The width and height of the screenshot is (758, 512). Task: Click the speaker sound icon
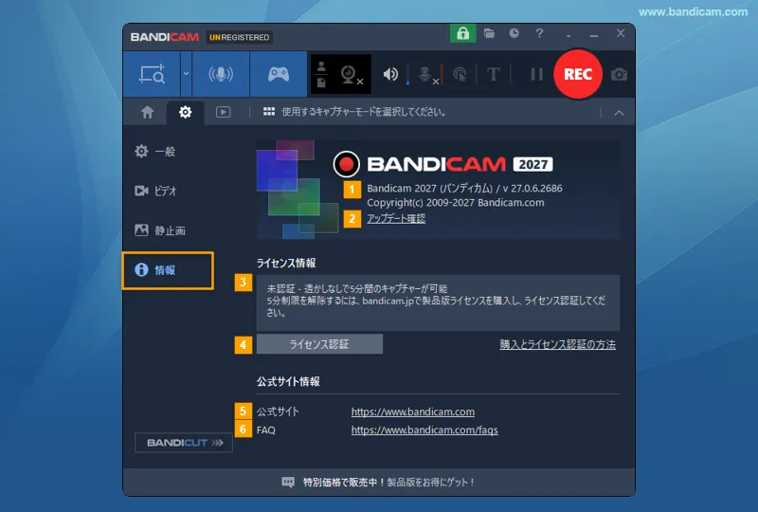[x=390, y=74]
